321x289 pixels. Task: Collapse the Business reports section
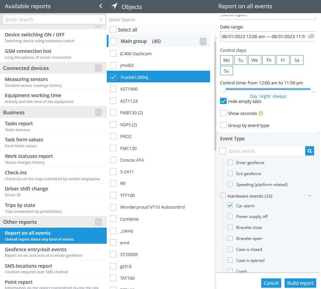98,113
